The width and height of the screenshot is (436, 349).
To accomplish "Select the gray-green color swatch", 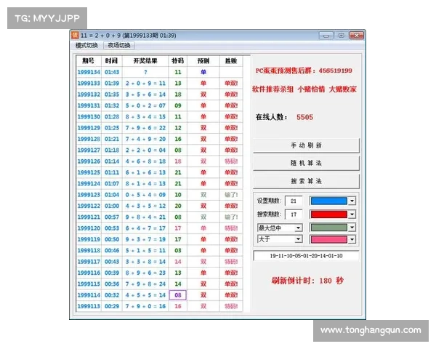I will coord(329,228).
